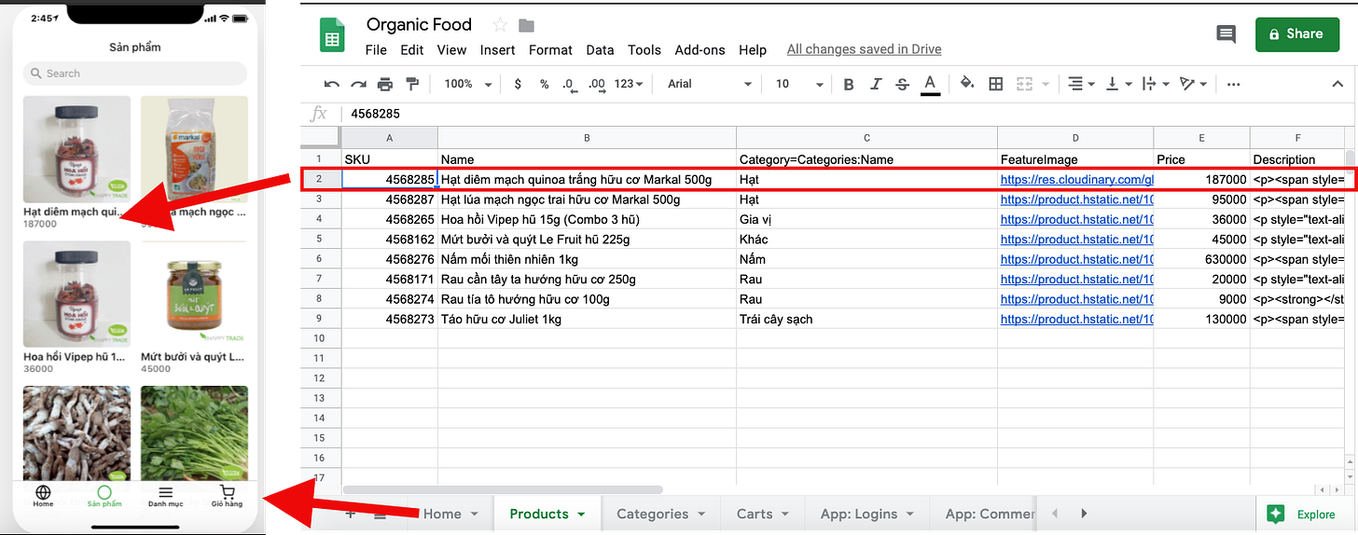Open the Add-ons menu
1358x535 pixels.
coord(700,50)
